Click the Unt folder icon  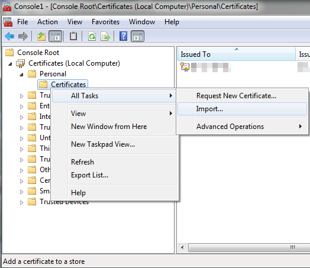32,138
